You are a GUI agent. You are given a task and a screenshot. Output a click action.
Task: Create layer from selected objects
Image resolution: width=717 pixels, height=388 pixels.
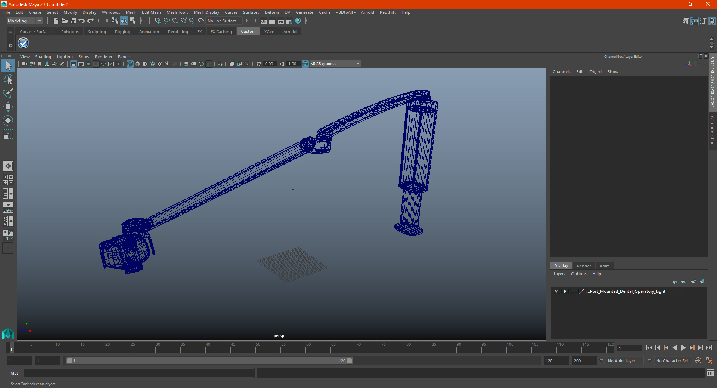click(x=702, y=282)
